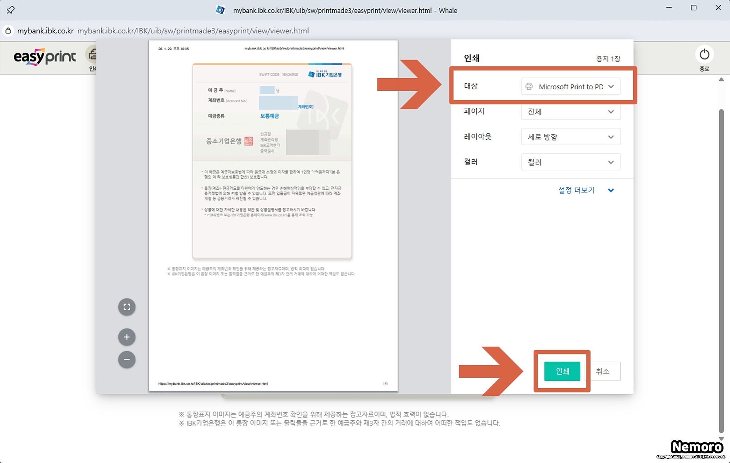This screenshot has width=730, height=463.
Task: Click the lock site info icon
Action: (8, 31)
